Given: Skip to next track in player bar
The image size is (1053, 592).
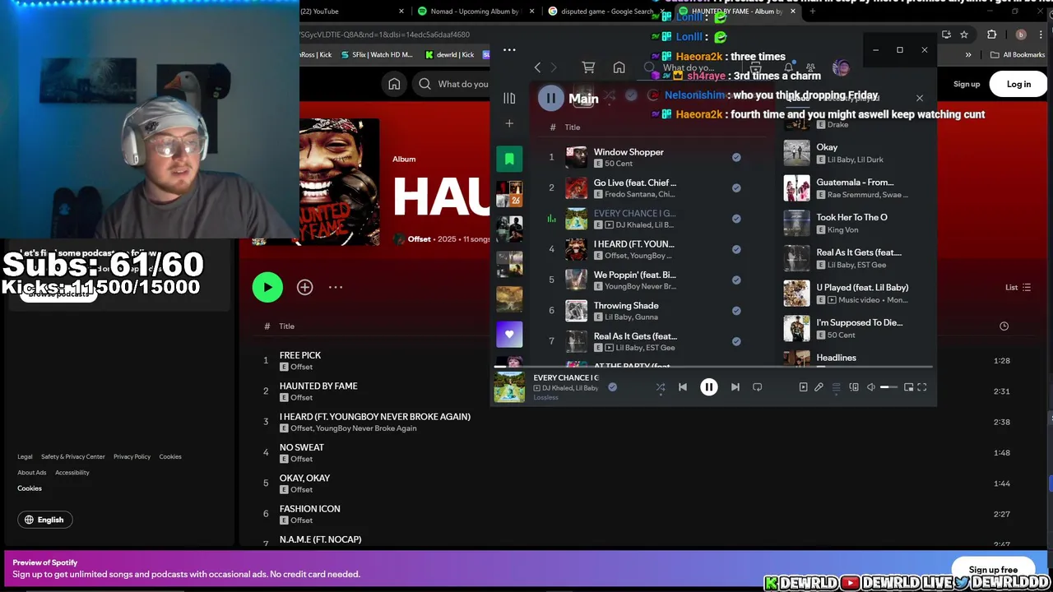Looking at the screenshot, I should 735,387.
